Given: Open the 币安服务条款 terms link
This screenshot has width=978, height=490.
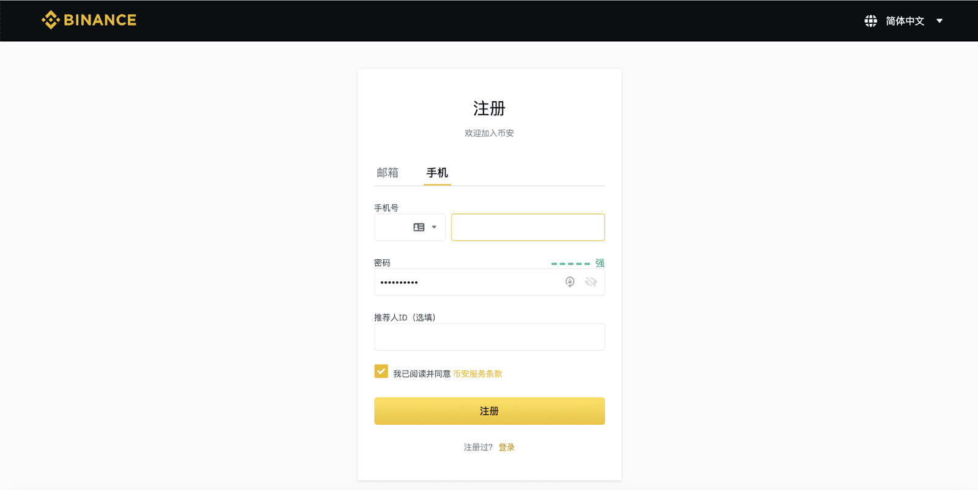Looking at the screenshot, I should point(477,373).
